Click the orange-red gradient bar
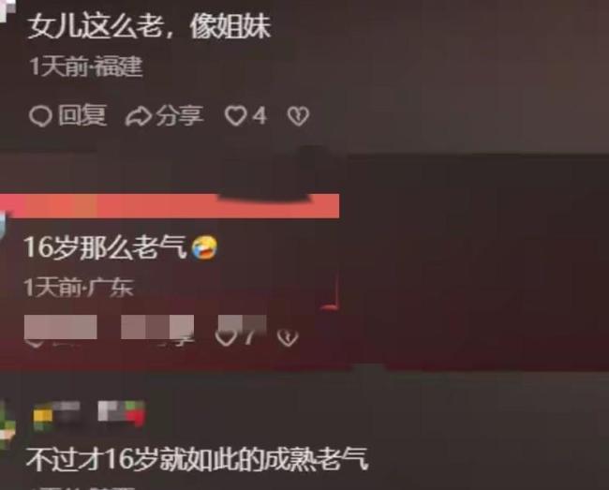The width and height of the screenshot is (609, 490). [x=170, y=205]
